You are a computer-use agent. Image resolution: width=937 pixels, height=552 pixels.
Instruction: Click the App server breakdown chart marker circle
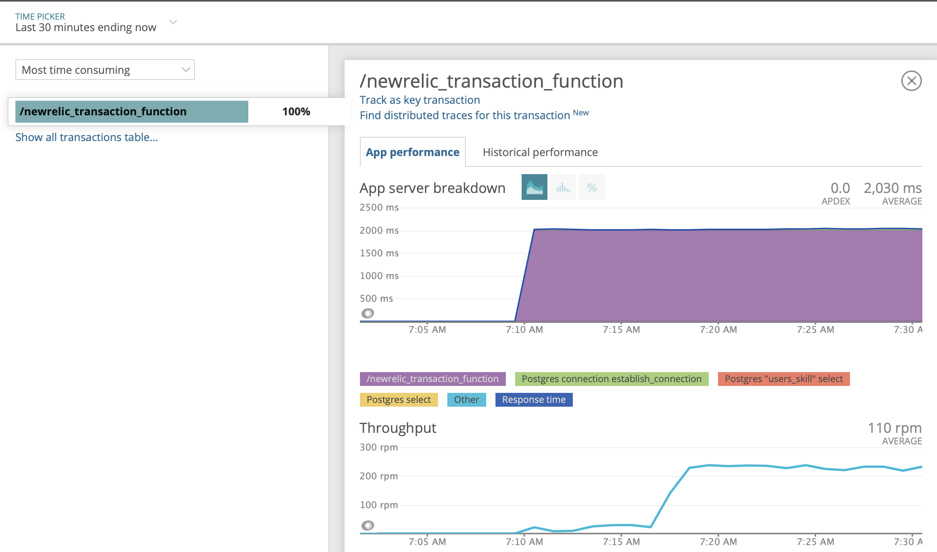point(368,313)
